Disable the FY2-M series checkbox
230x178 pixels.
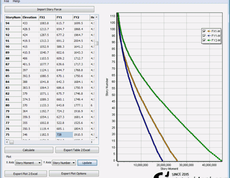[204, 40]
